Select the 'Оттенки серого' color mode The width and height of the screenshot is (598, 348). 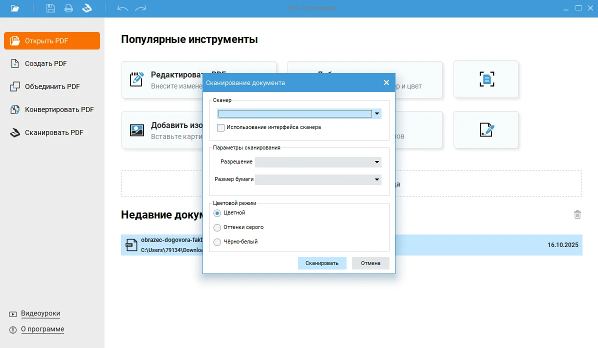pyautogui.click(x=217, y=227)
